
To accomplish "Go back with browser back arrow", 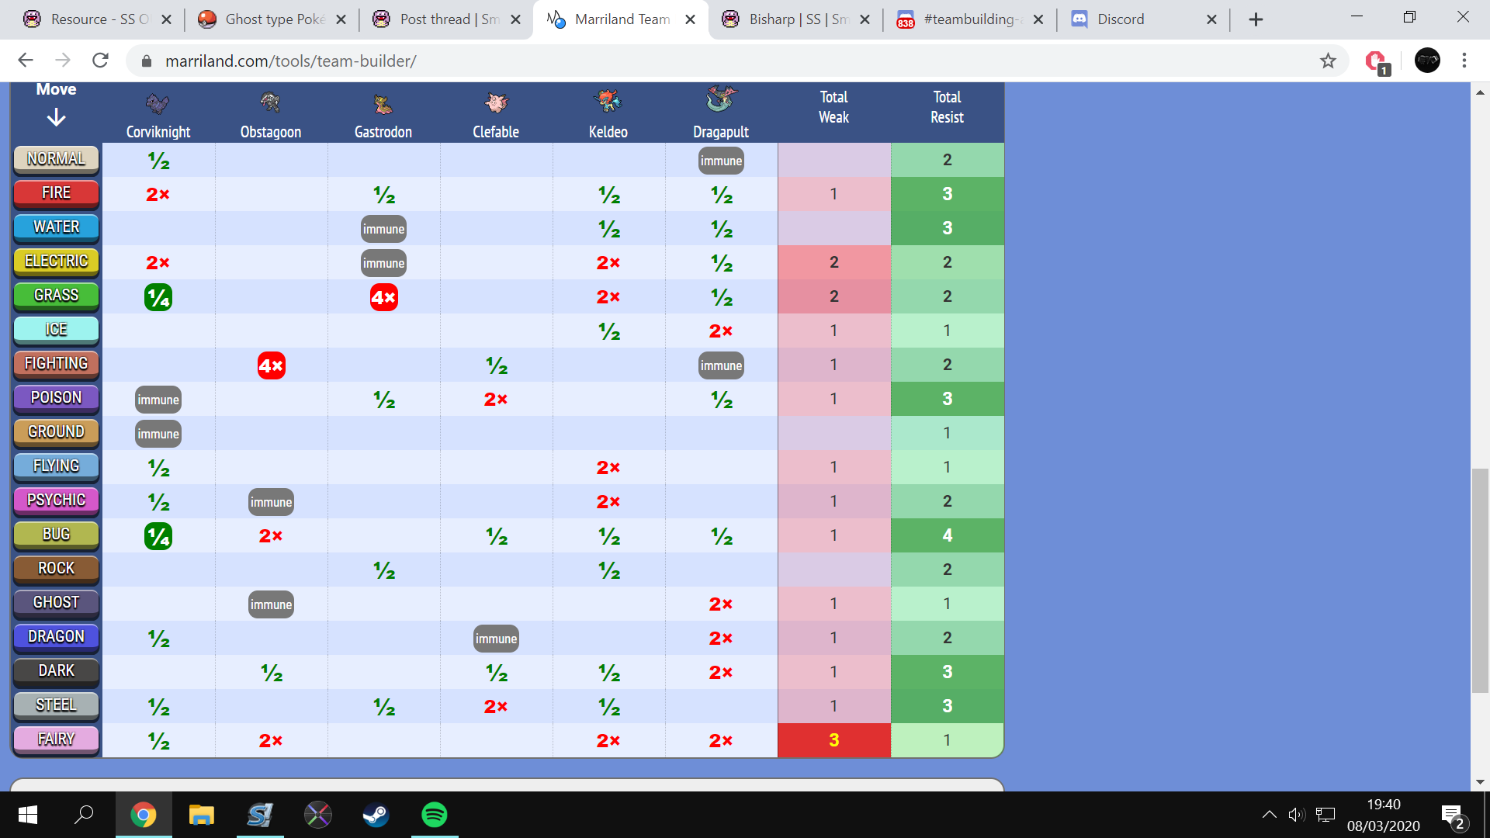I will pos(26,61).
